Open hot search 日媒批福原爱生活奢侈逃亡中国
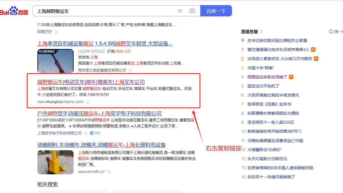343x193 pixels. coord(275,140)
